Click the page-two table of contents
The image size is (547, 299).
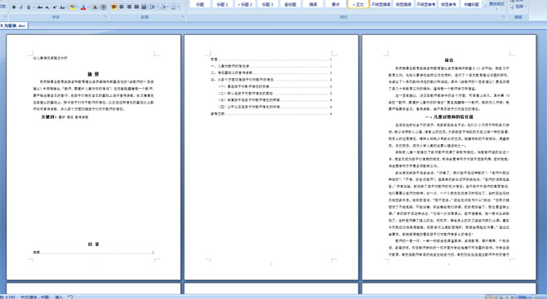[271, 86]
